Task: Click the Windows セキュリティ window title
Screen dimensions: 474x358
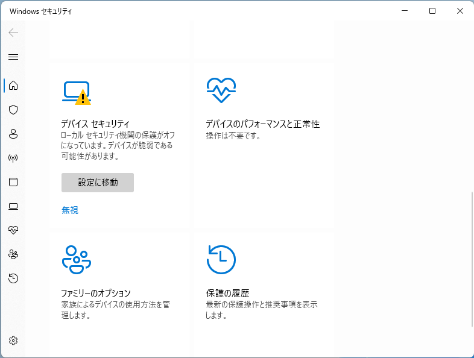Action: click(41, 11)
